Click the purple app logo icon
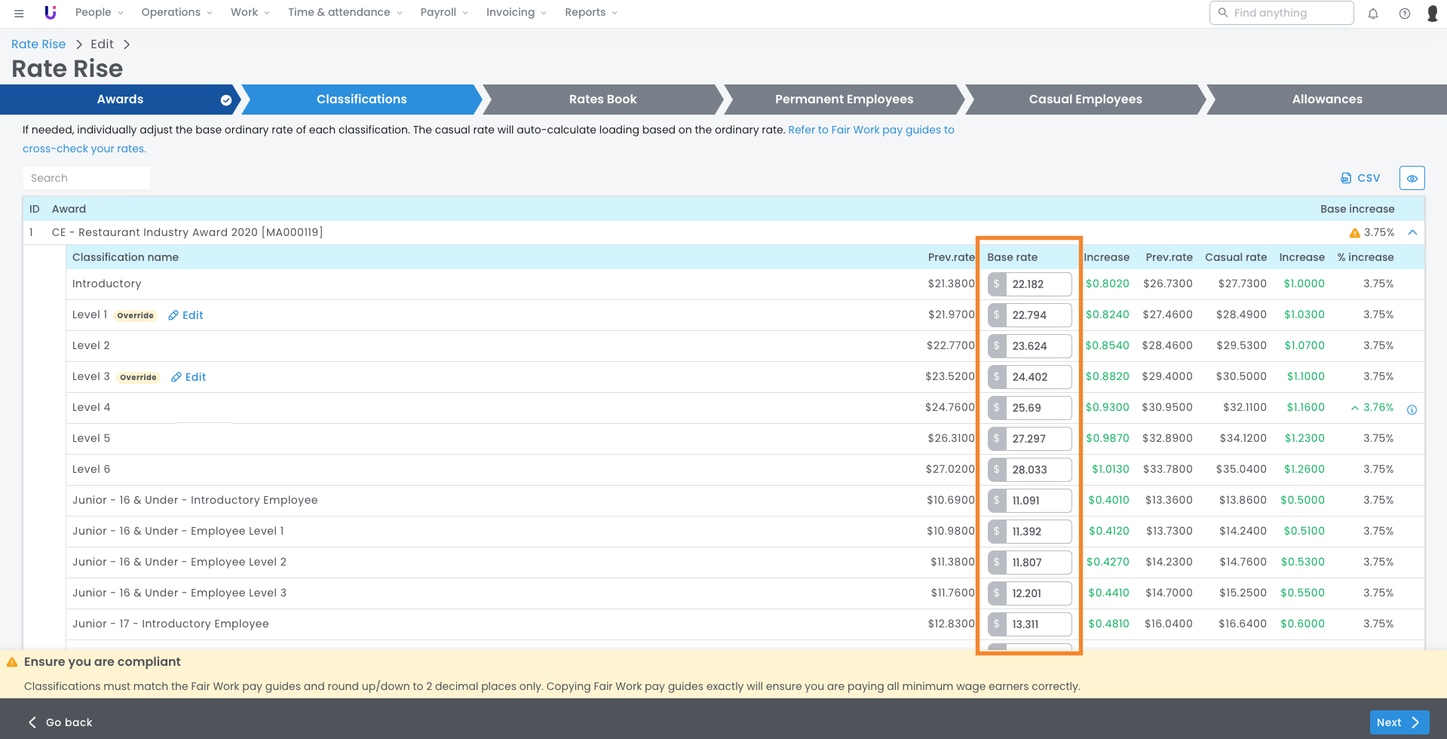 point(51,13)
